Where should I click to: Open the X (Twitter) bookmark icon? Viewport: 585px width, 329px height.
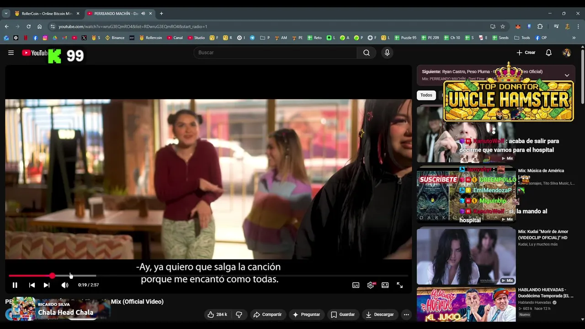pos(84,38)
